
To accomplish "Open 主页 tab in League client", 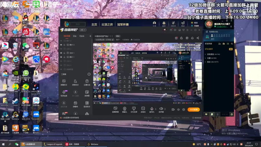I will click(x=94, y=24).
